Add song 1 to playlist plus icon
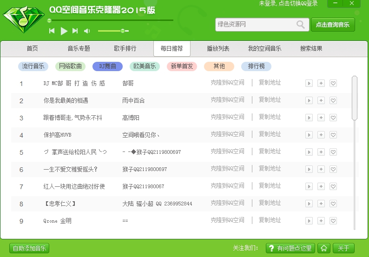 click(321, 83)
